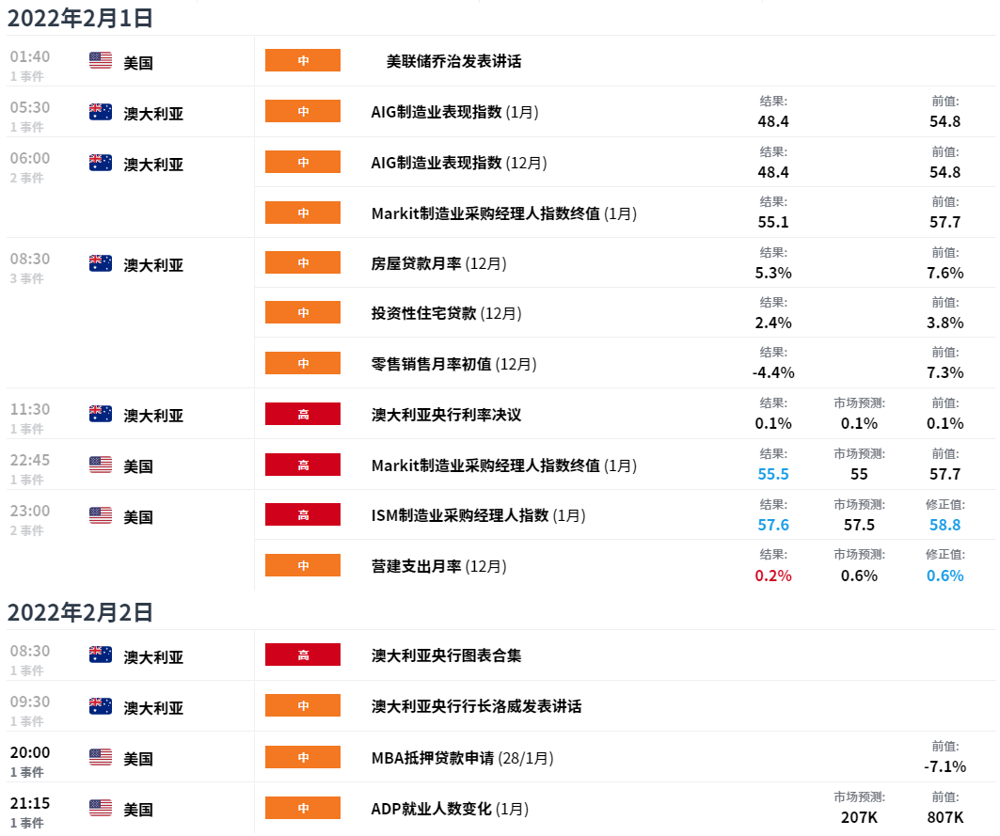This screenshot has width=1000, height=836.
Task: Click the 中 badge for 房屋贷款月率 (12月)
Action: pos(303,262)
